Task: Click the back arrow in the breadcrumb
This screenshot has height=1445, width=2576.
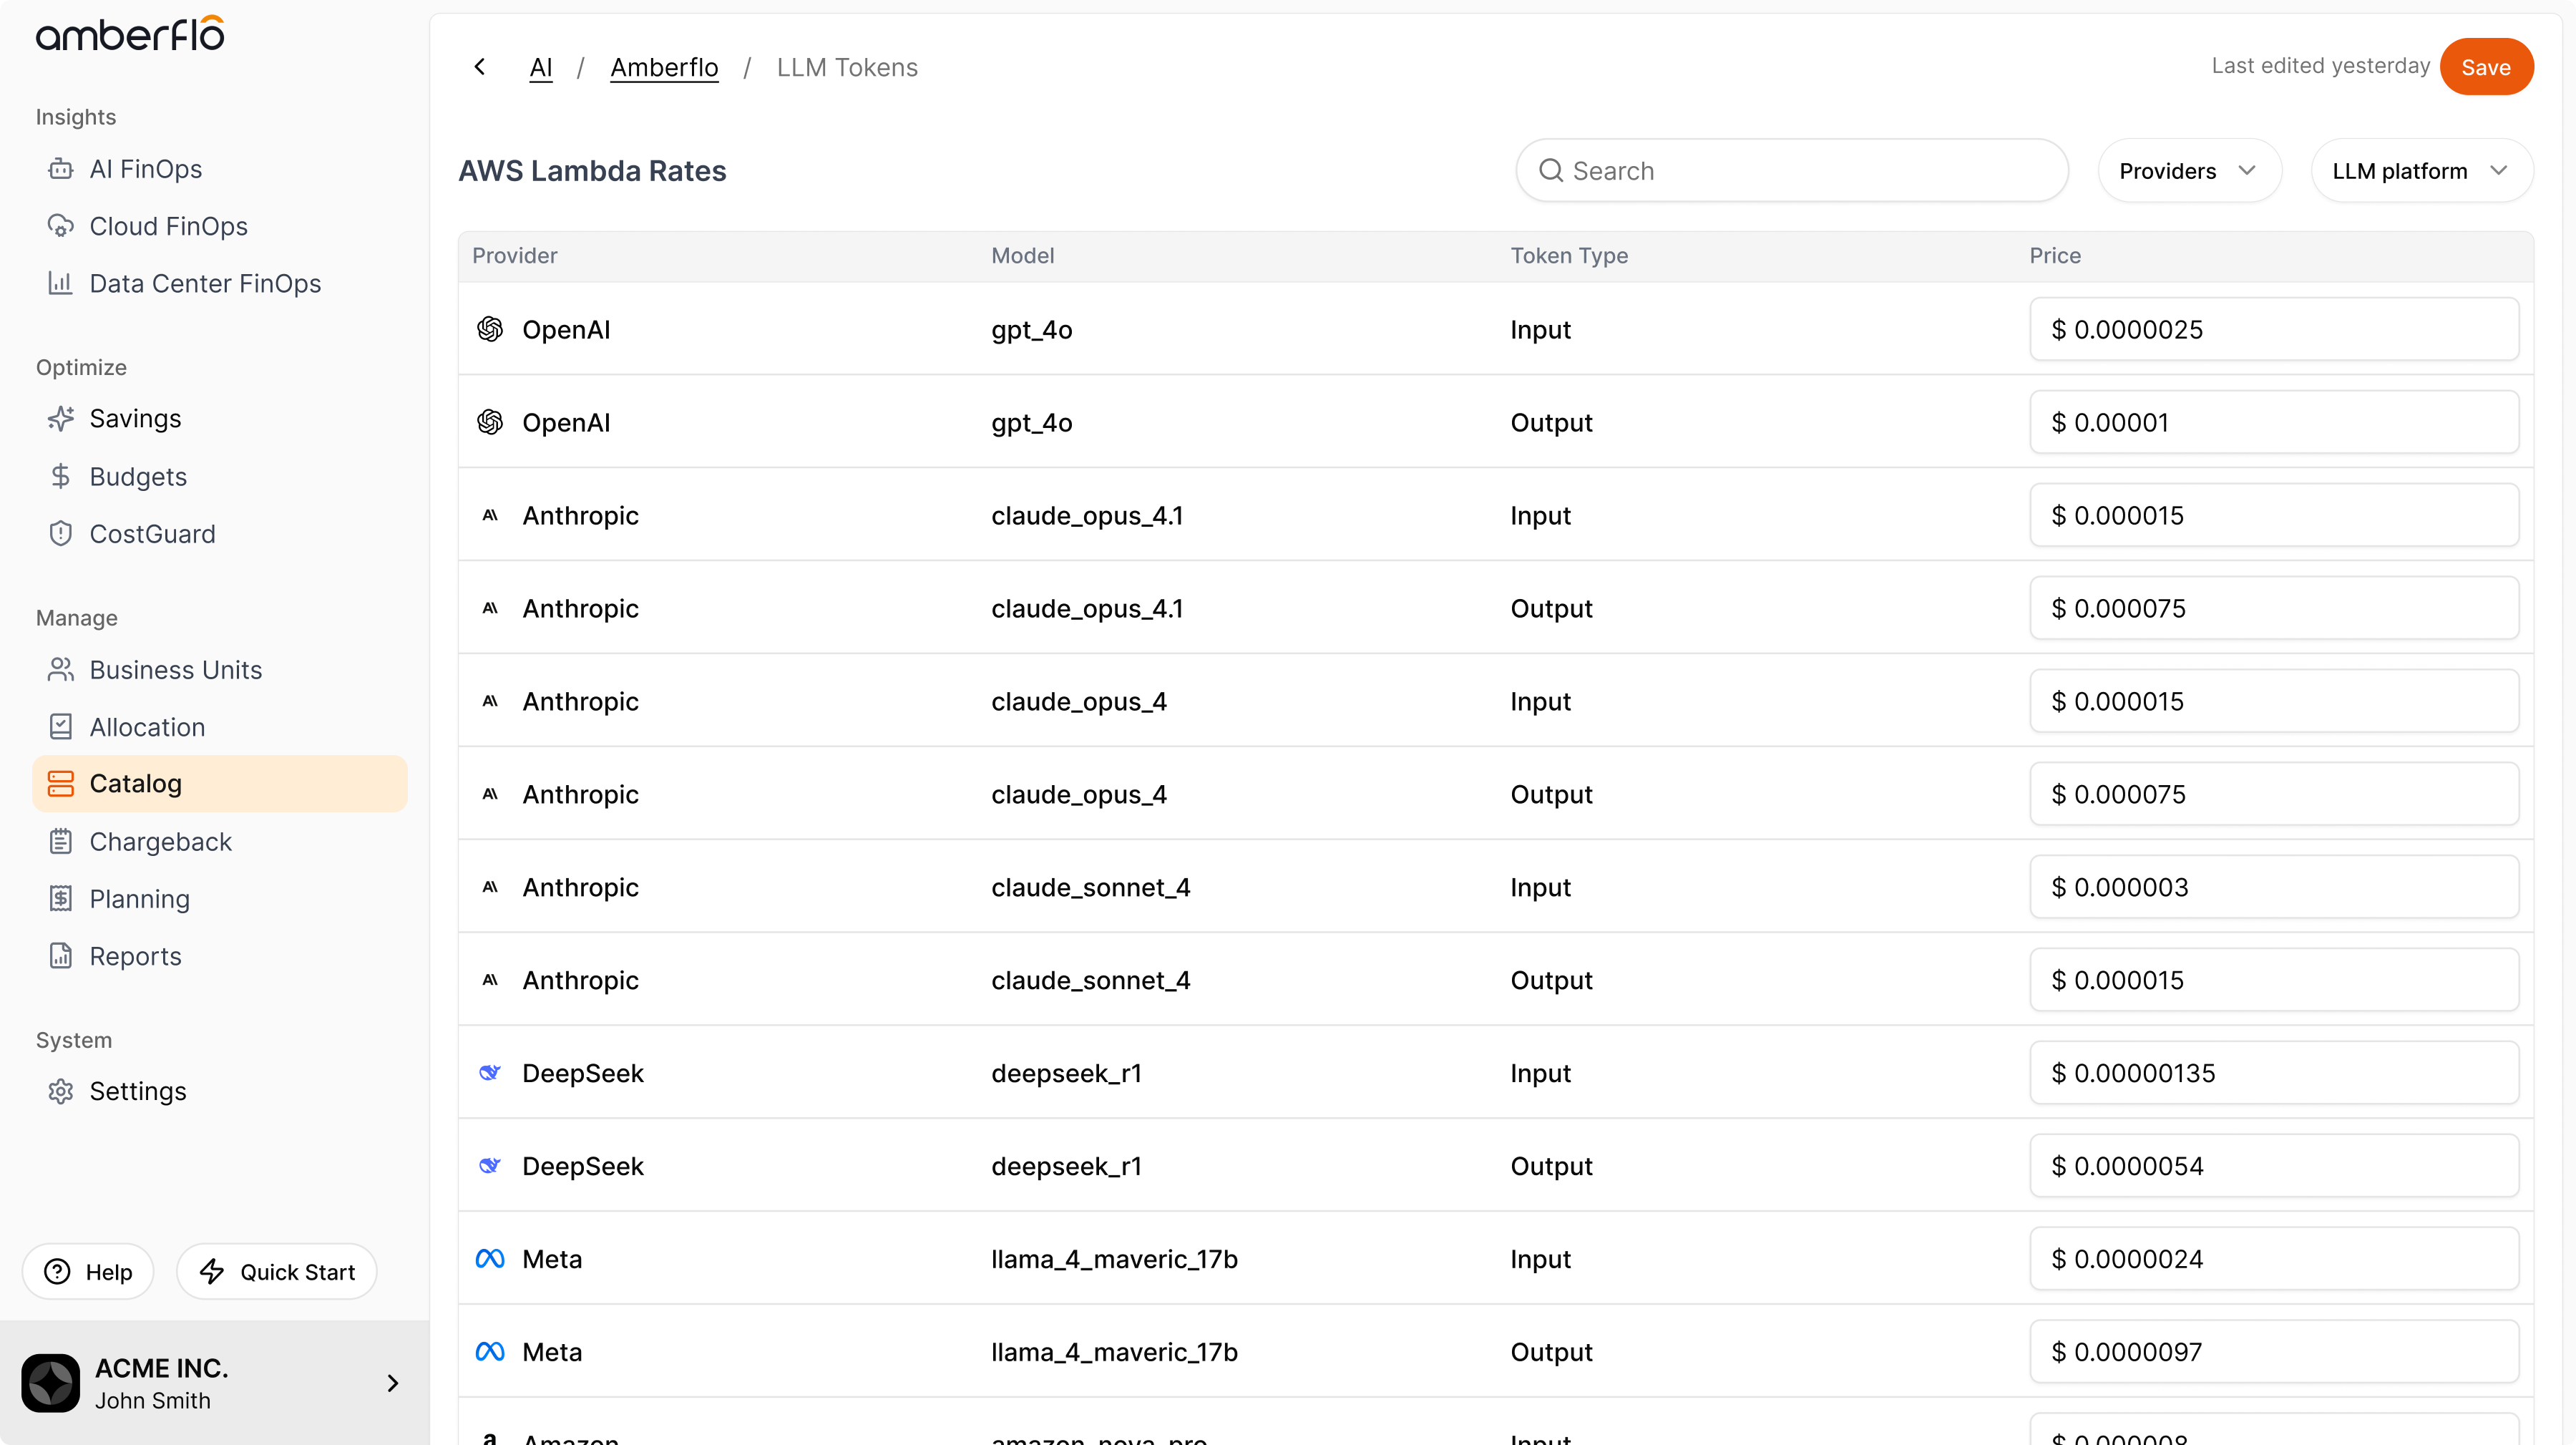Action: pyautogui.click(x=480, y=67)
